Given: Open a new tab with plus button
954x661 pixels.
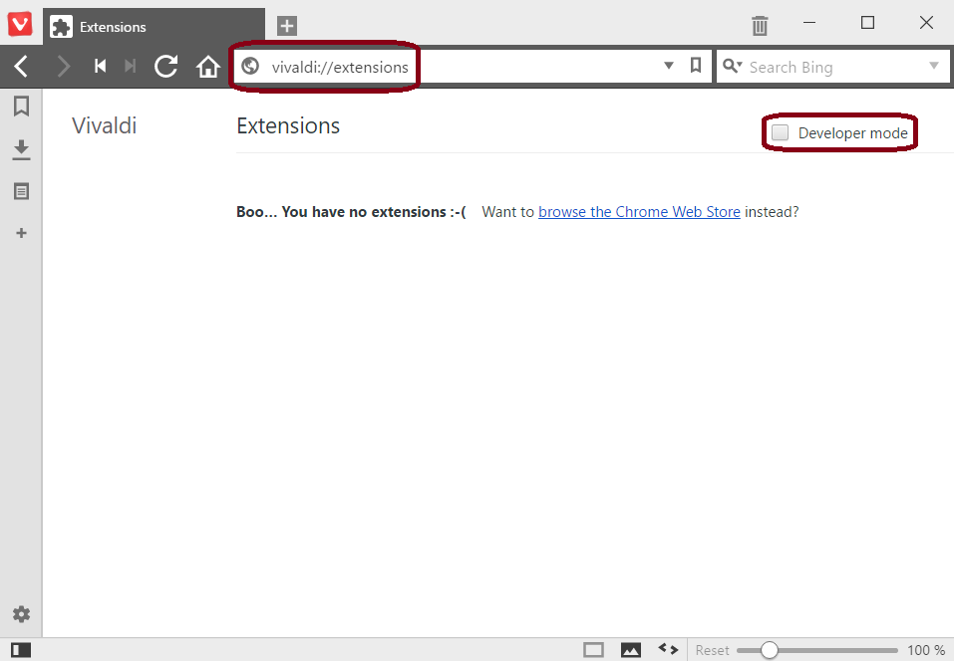Looking at the screenshot, I should [x=286, y=26].
